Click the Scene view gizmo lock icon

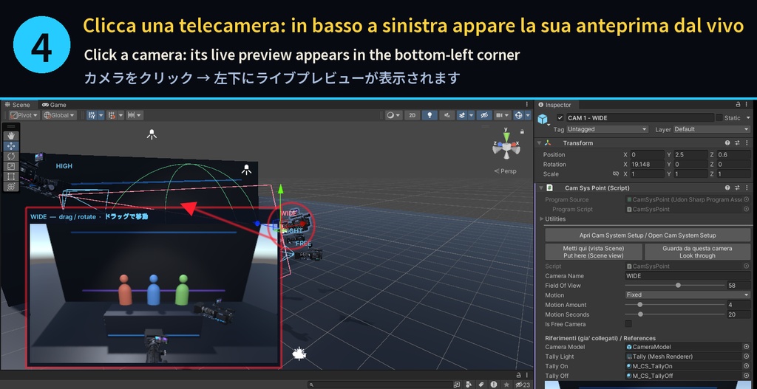pyautogui.click(x=522, y=131)
